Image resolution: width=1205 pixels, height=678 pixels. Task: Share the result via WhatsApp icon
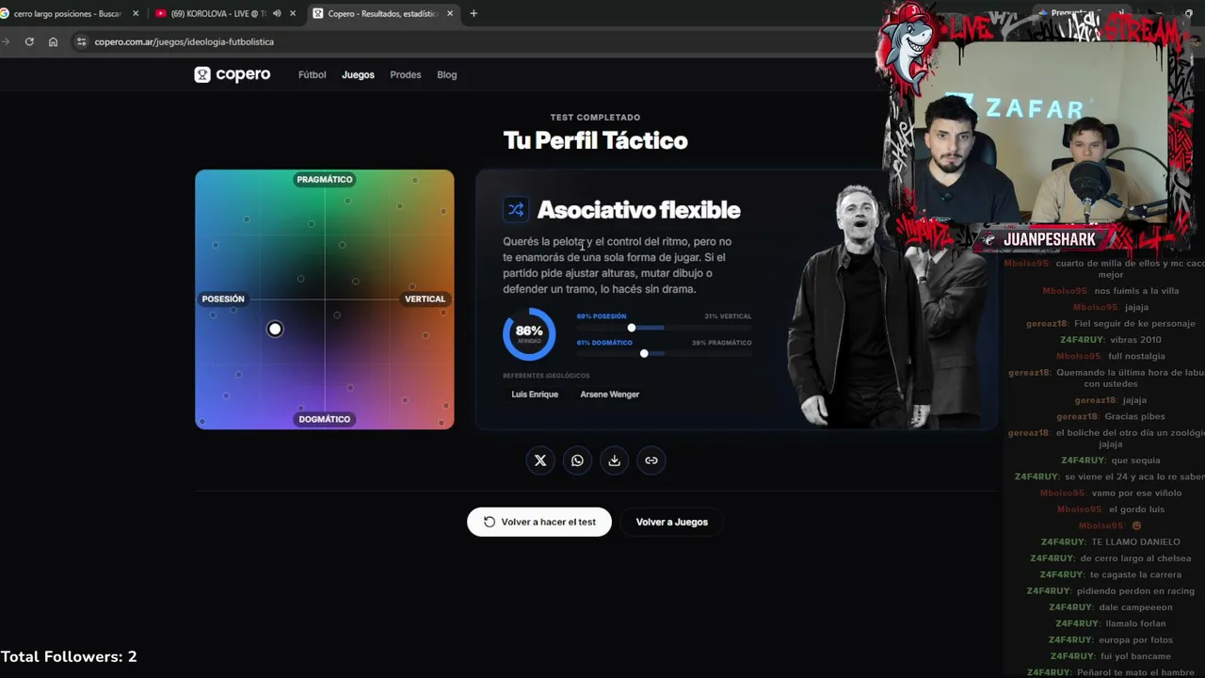click(577, 460)
